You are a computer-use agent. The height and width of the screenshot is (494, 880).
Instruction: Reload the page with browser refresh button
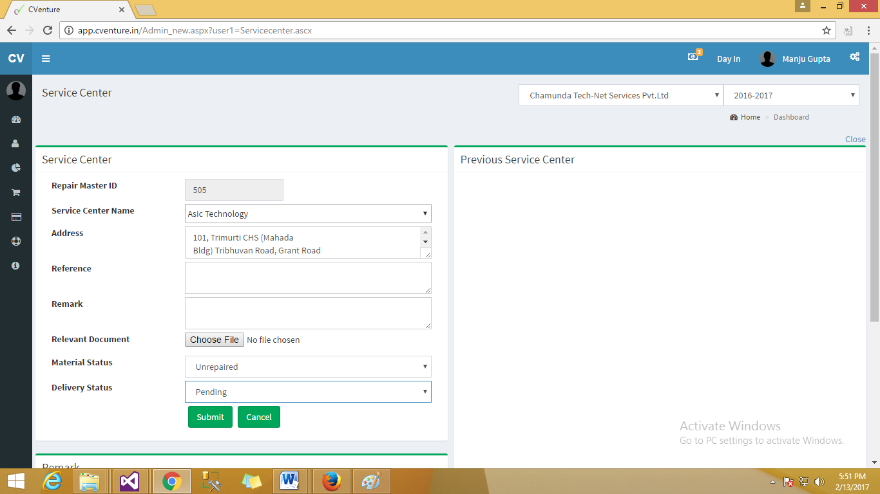click(x=47, y=30)
